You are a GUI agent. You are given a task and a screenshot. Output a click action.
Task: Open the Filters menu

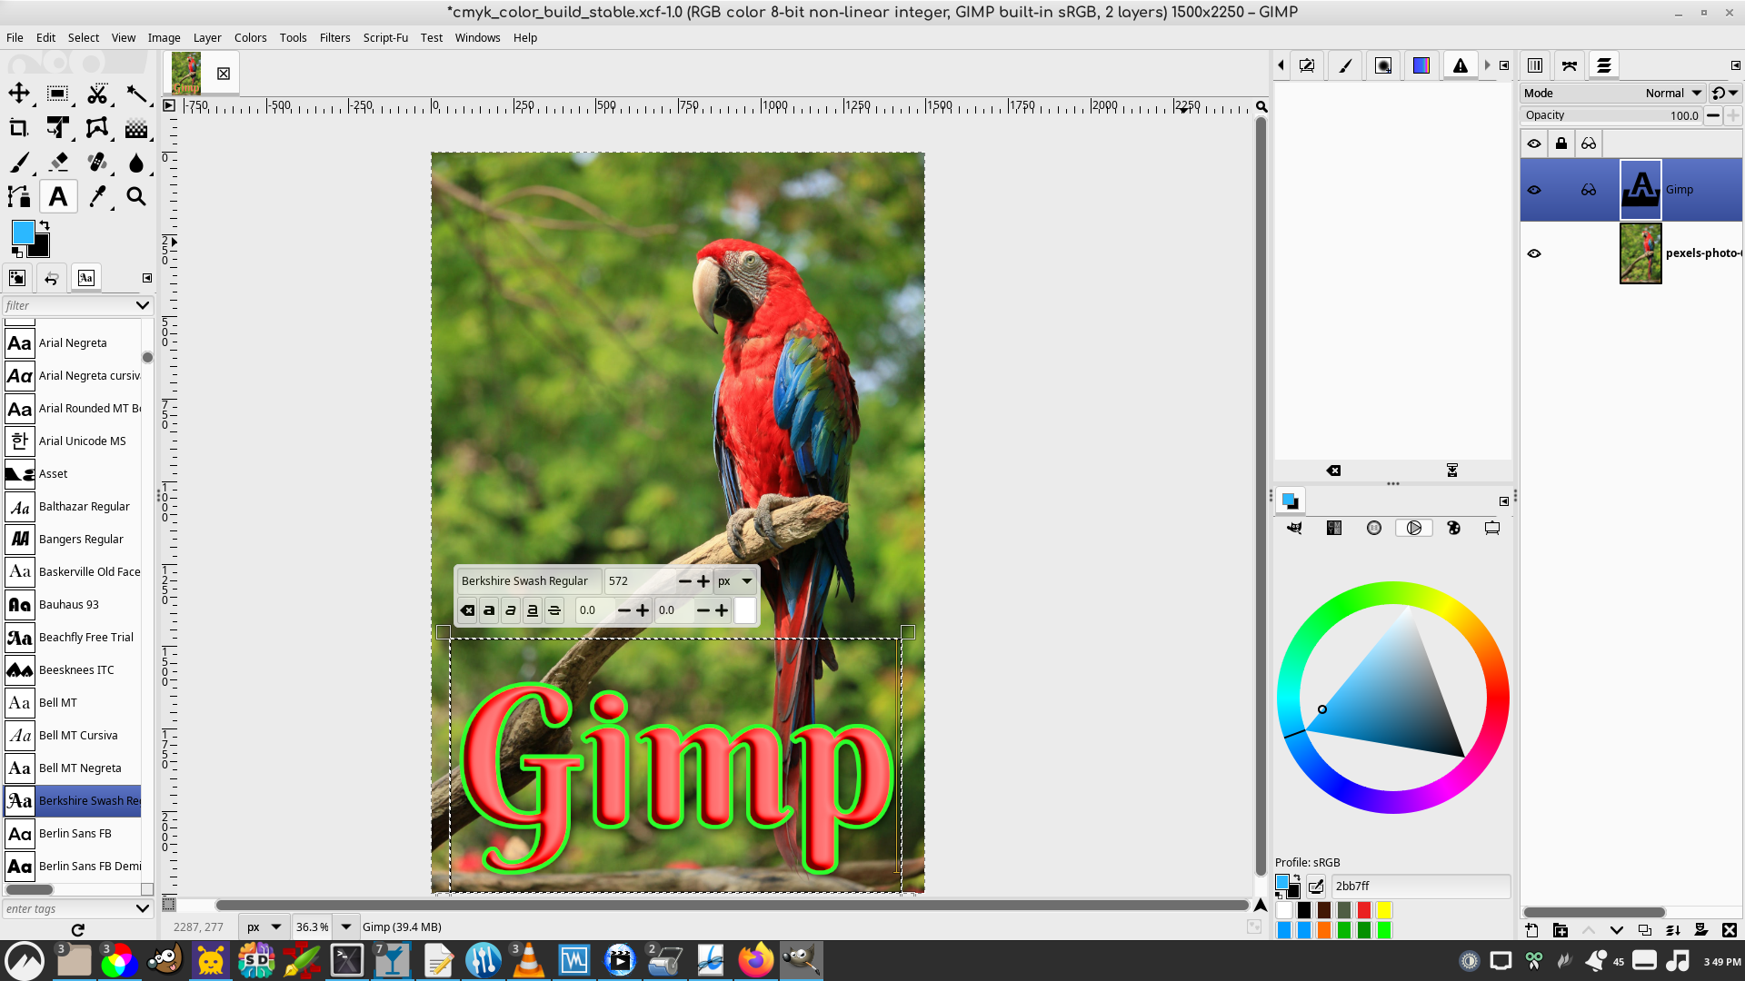[x=334, y=37]
